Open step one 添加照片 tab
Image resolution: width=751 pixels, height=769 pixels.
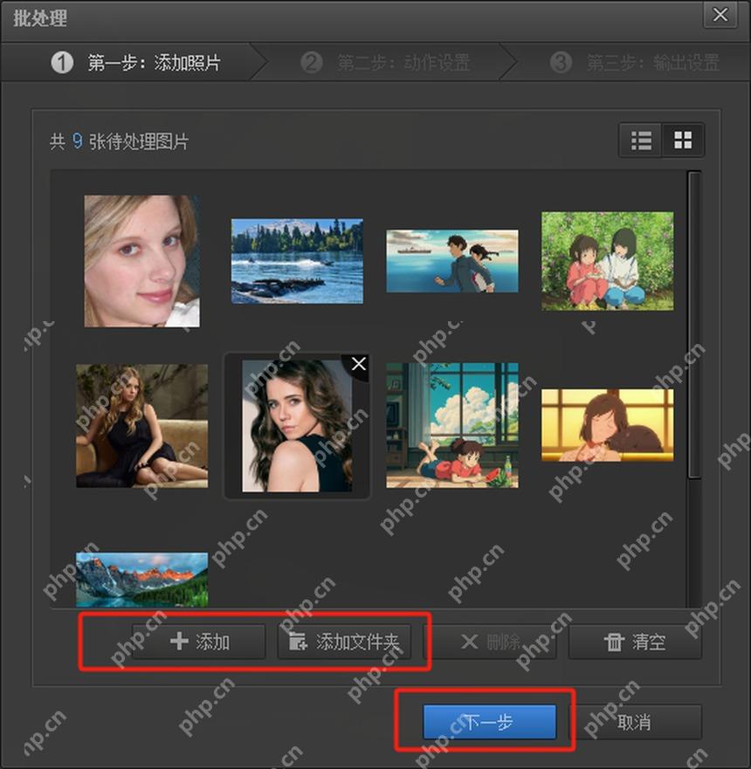[x=134, y=62]
